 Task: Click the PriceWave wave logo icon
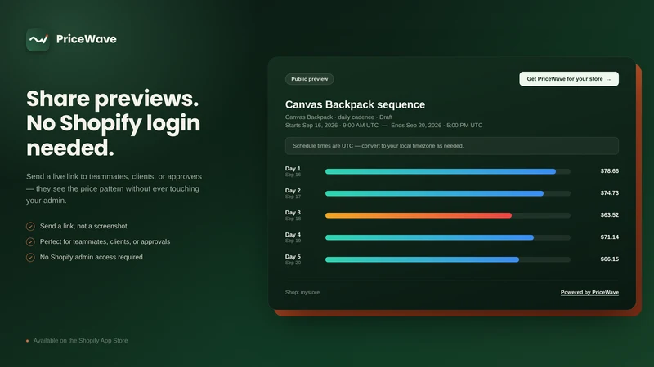pos(38,39)
